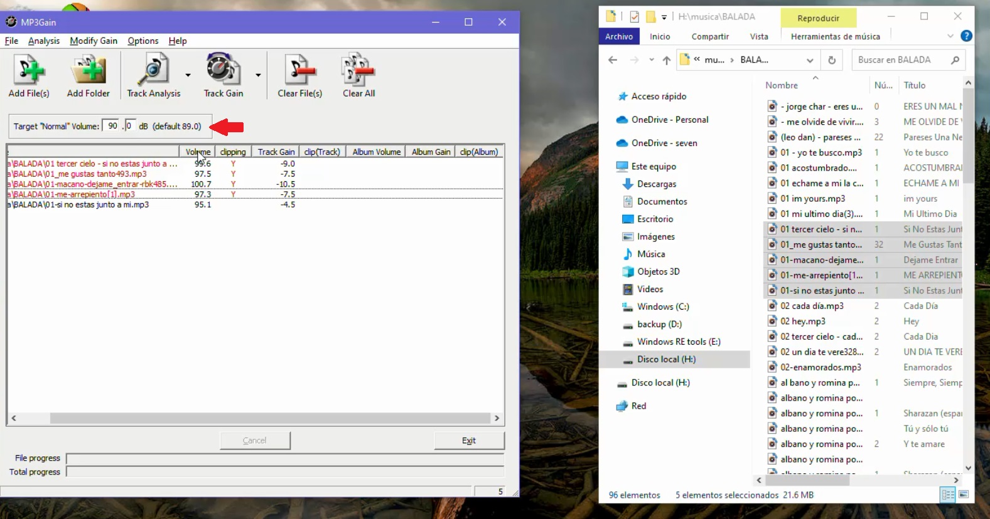Click the Total progress bar

(285, 472)
